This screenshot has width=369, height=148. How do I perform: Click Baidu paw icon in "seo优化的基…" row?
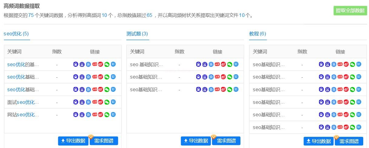[76, 64]
